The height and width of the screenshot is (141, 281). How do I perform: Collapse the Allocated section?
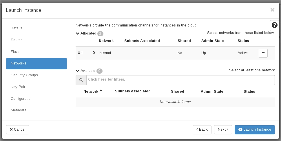[78, 33]
